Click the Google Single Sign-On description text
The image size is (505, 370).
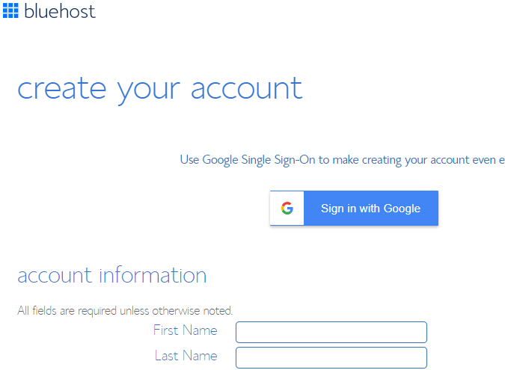(343, 160)
